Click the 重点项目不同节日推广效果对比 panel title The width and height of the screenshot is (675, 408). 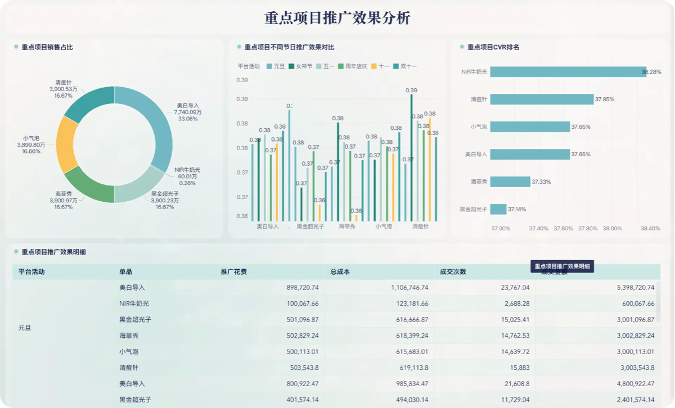pyautogui.click(x=289, y=47)
